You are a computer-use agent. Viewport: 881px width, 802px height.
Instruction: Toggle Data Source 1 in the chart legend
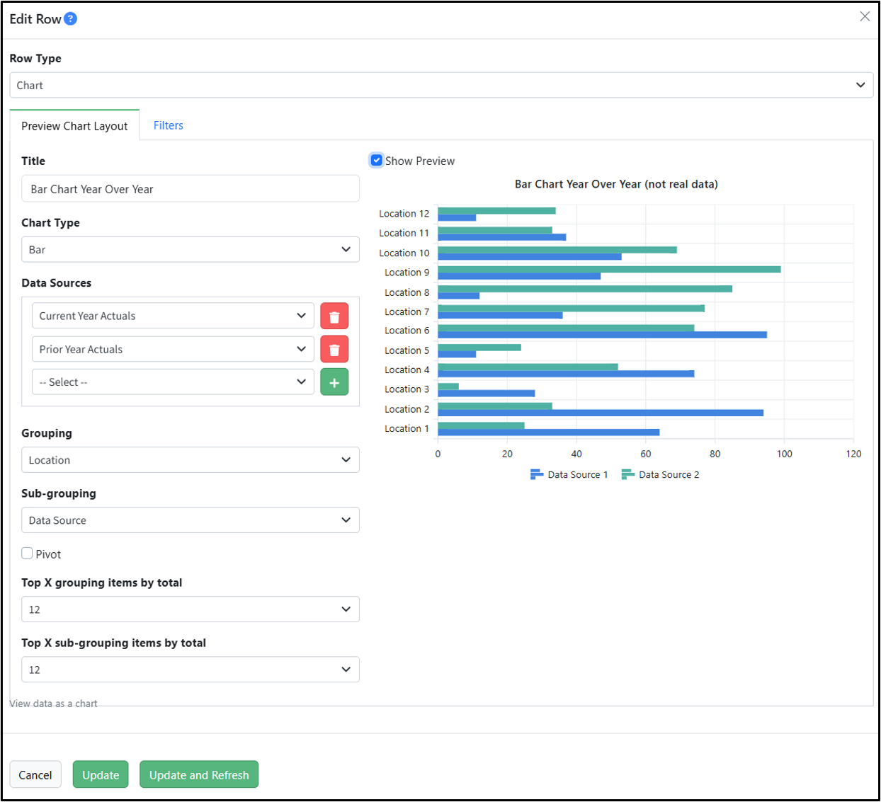569,474
